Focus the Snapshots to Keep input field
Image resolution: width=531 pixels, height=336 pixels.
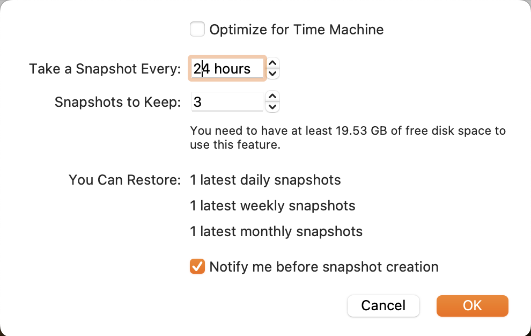click(227, 101)
